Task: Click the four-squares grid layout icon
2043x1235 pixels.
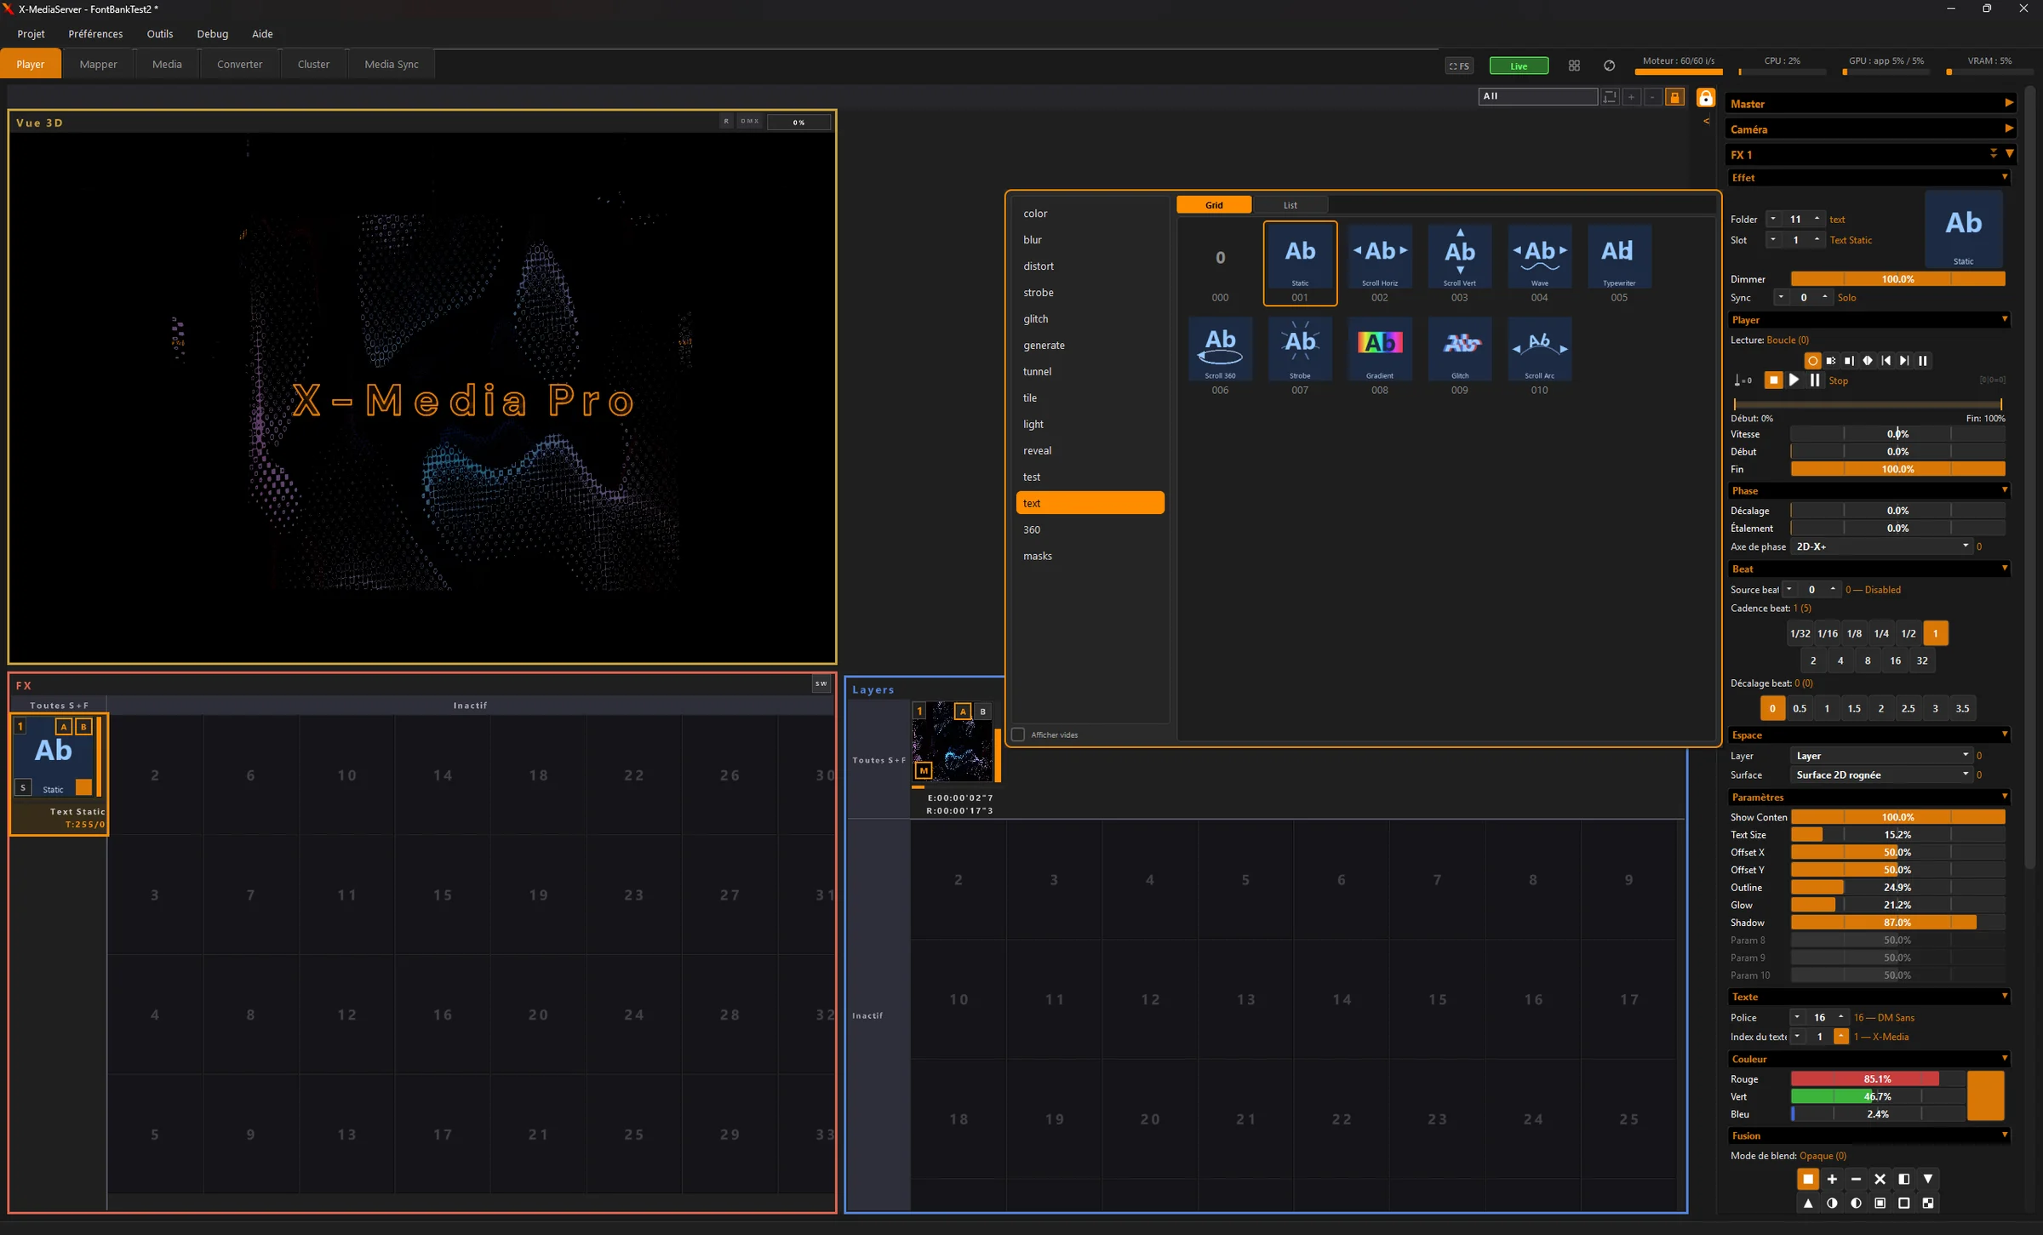Action: pos(1574,66)
